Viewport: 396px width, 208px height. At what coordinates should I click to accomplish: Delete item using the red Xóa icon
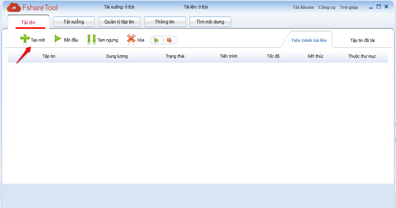131,39
